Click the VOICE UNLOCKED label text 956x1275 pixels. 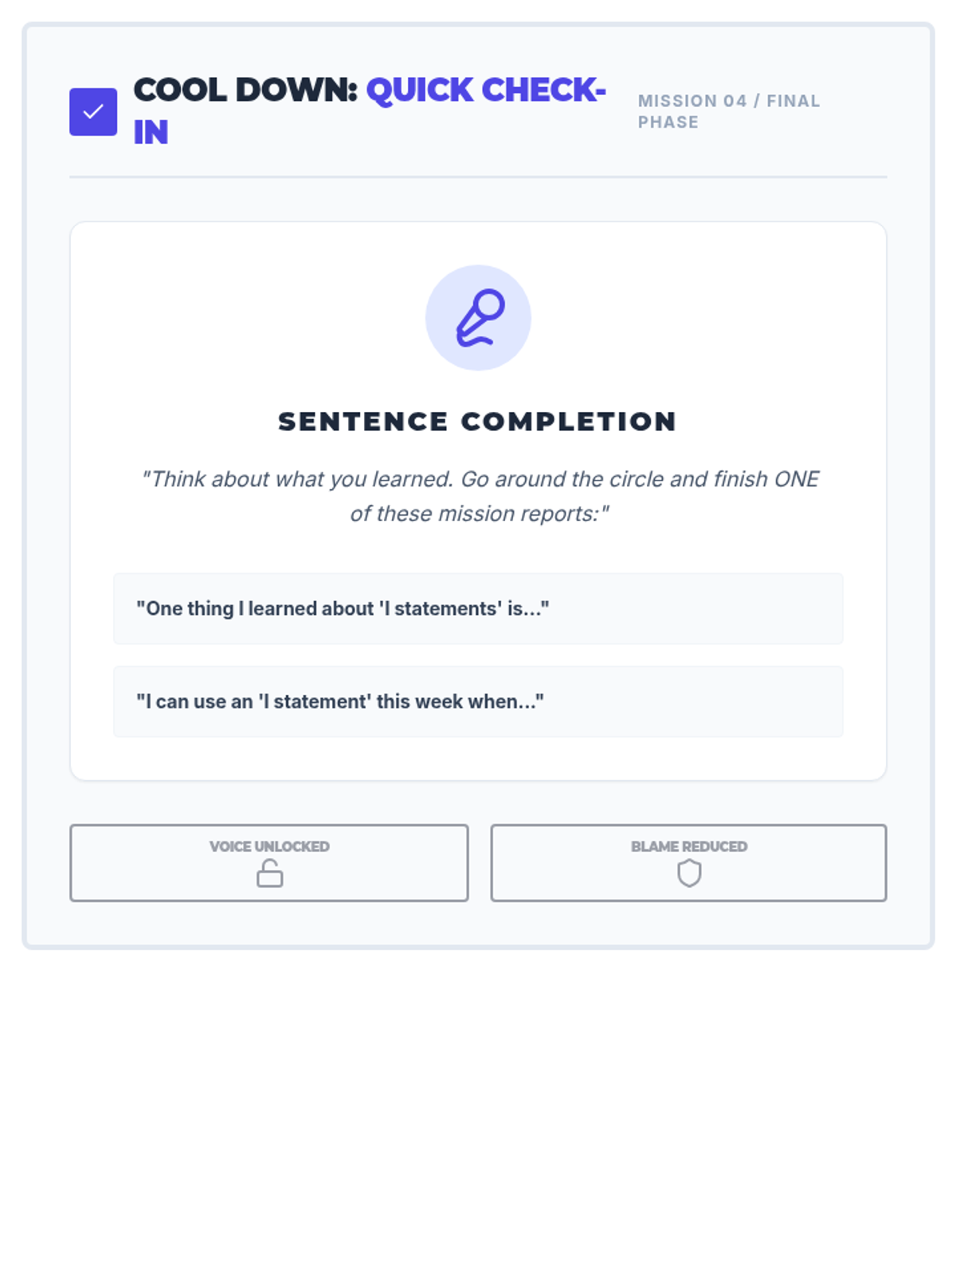coord(269,846)
